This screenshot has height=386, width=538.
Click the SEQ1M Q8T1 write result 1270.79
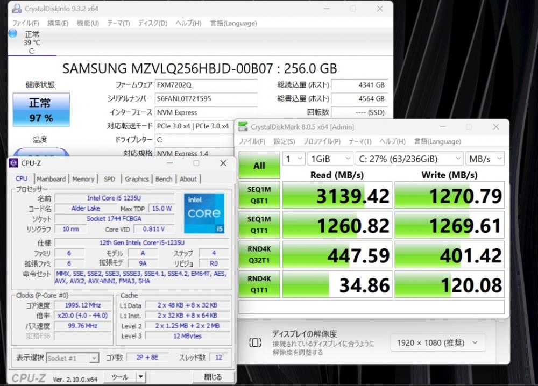click(x=449, y=195)
